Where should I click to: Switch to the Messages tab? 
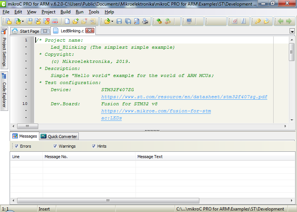(25, 136)
